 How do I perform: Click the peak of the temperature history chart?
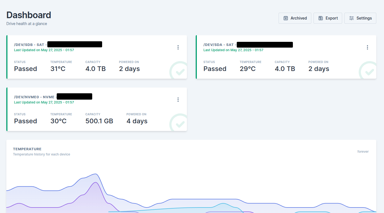[96, 174]
